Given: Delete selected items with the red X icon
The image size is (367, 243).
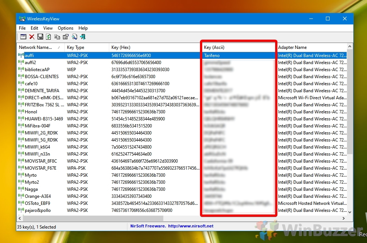Looking at the screenshot, I should pyautogui.click(x=32, y=37).
